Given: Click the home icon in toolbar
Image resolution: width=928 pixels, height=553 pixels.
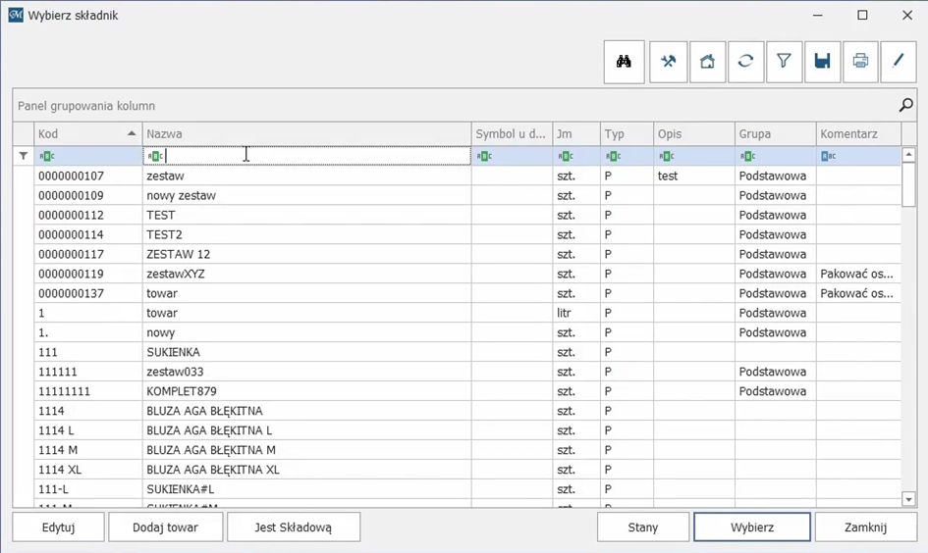Looking at the screenshot, I should (707, 61).
